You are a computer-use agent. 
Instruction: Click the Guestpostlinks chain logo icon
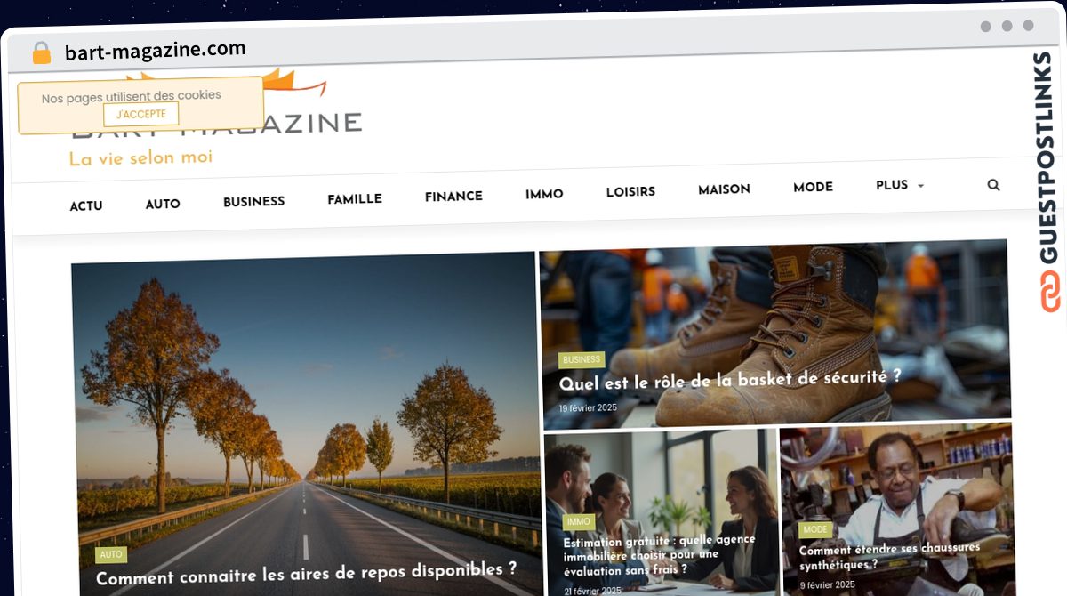tap(1050, 292)
